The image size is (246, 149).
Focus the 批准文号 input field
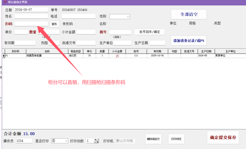(x=86, y=43)
